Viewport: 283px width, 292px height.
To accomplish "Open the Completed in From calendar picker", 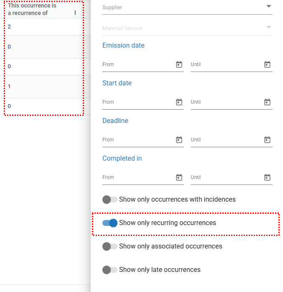I will click(179, 177).
